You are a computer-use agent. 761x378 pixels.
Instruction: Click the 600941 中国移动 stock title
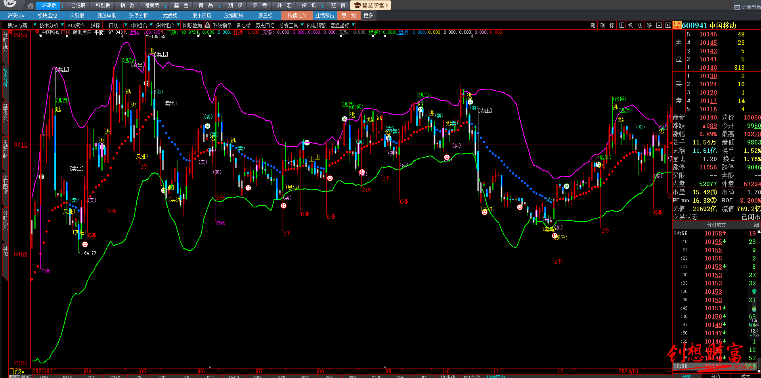tap(709, 25)
